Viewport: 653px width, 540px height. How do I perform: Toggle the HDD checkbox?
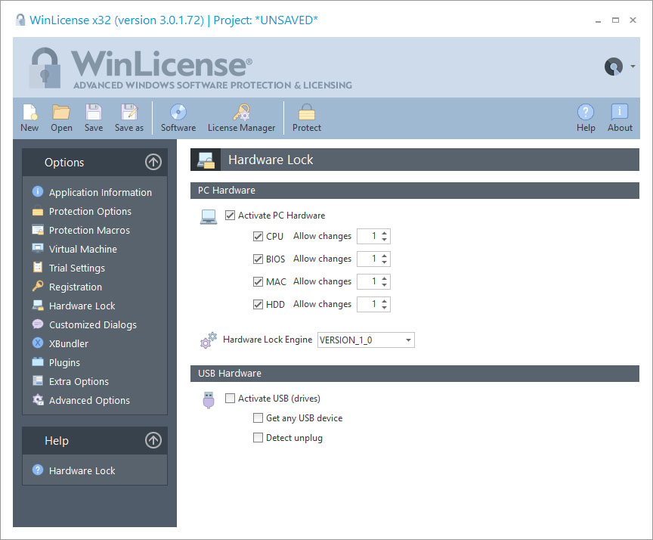pos(258,305)
